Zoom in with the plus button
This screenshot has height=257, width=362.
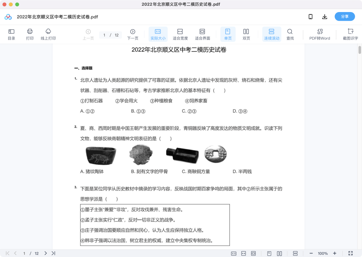point(335,253)
